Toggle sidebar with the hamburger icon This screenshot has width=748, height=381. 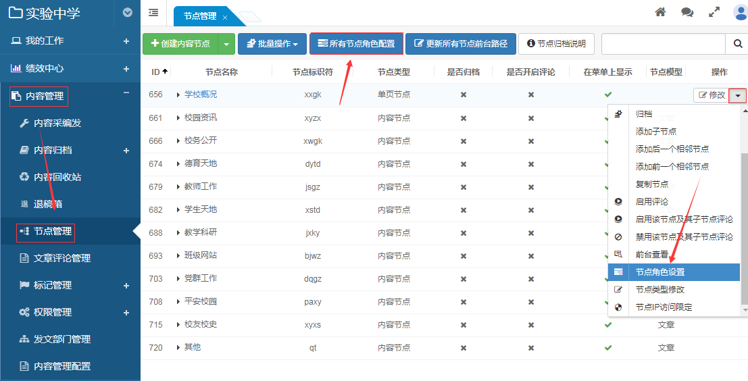(x=153, y=12)
